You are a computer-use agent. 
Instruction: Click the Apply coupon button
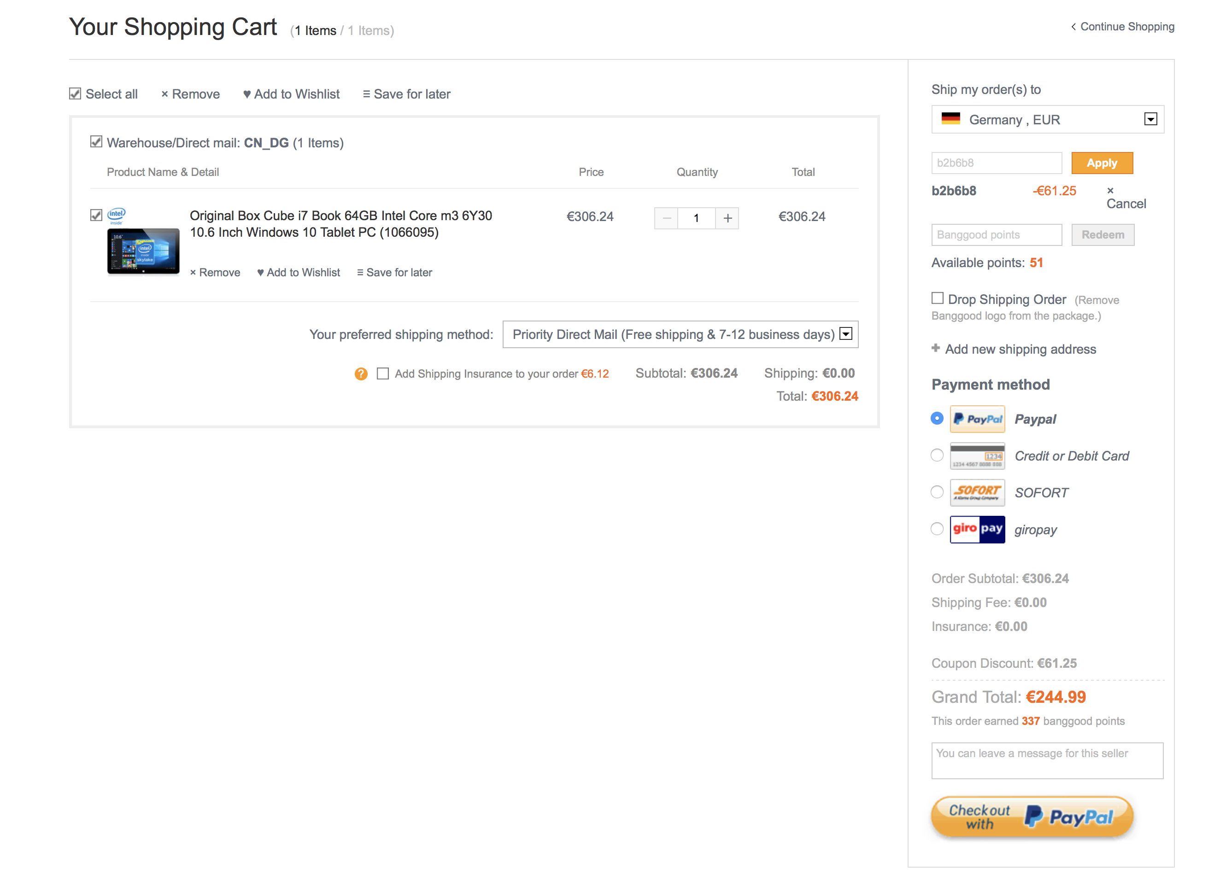coord(1102,163)
